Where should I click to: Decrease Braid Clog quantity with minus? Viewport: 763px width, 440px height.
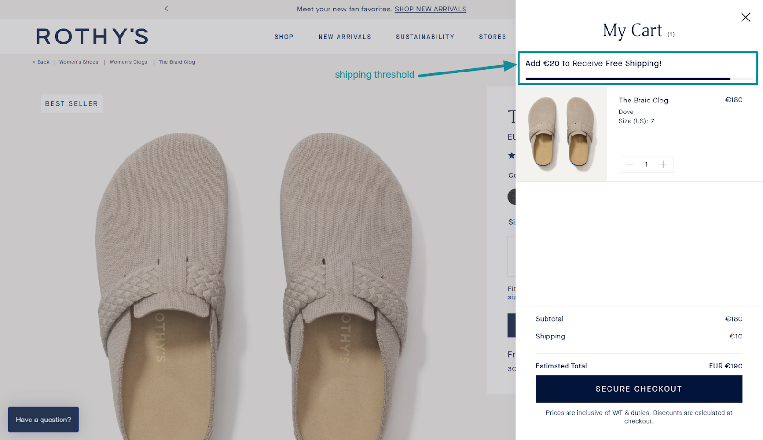629,164
